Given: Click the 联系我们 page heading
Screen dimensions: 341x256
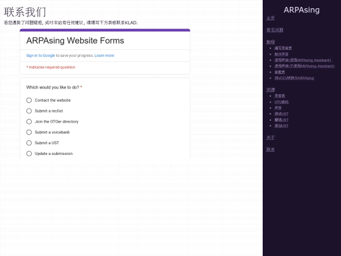Looking at the screenshot, I should tap(25, 12).
